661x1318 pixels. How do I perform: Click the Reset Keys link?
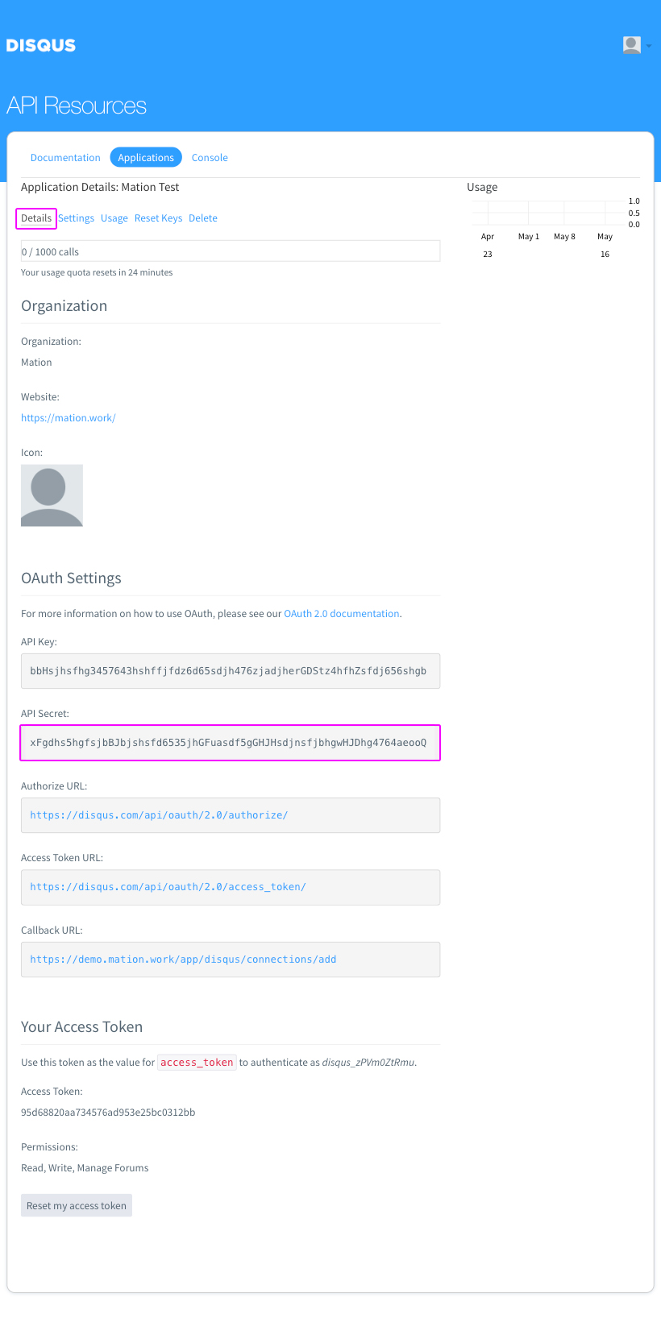[x=158, y=218]
